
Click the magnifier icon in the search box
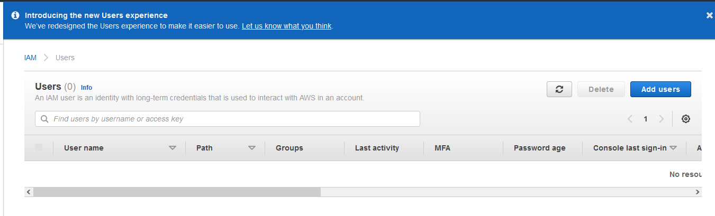click(x=44, y=119)
